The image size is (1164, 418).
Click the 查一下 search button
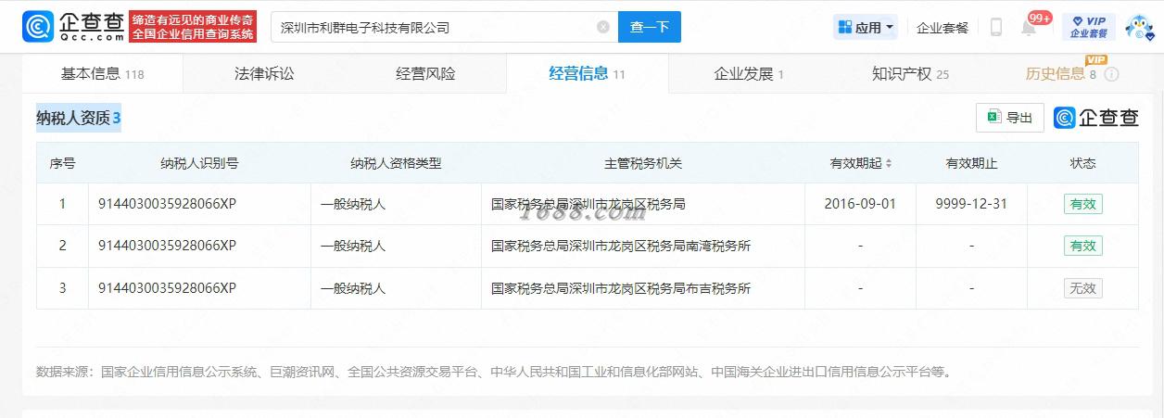[x=650, y=27]
